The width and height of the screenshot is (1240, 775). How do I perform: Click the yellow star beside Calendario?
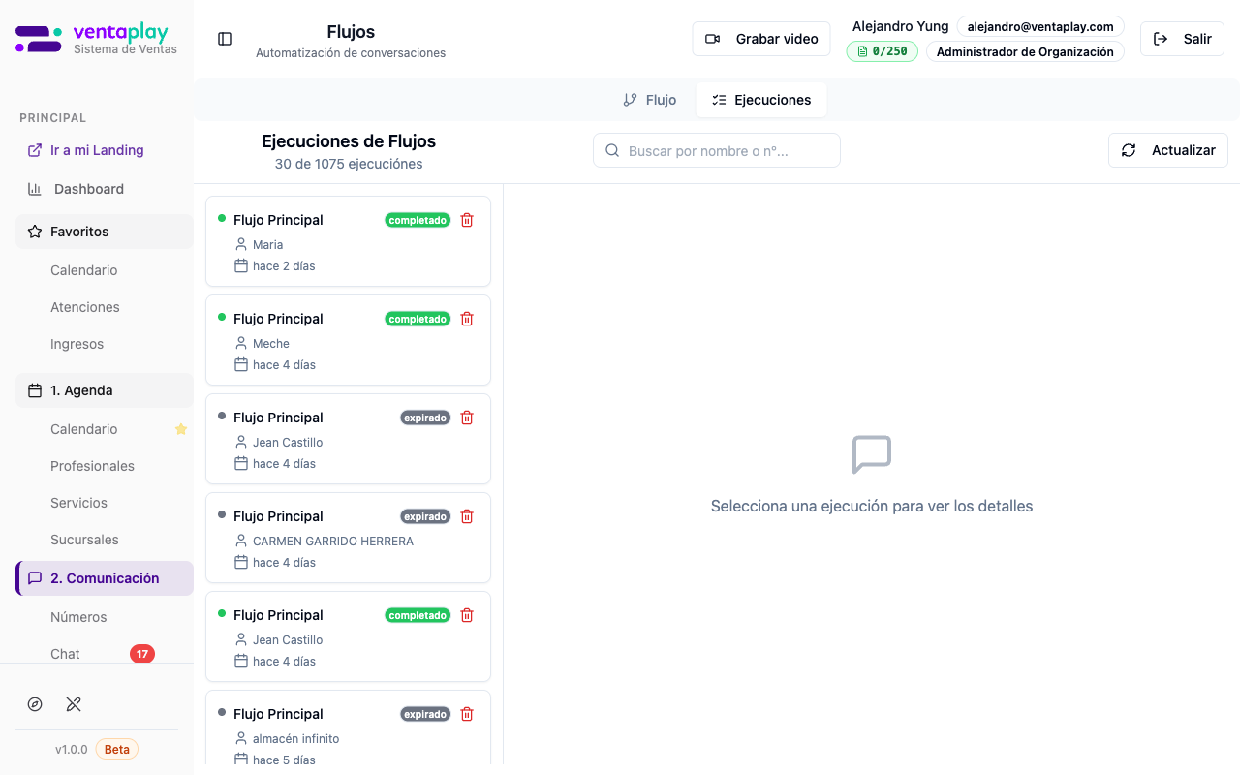coord(180,429)
